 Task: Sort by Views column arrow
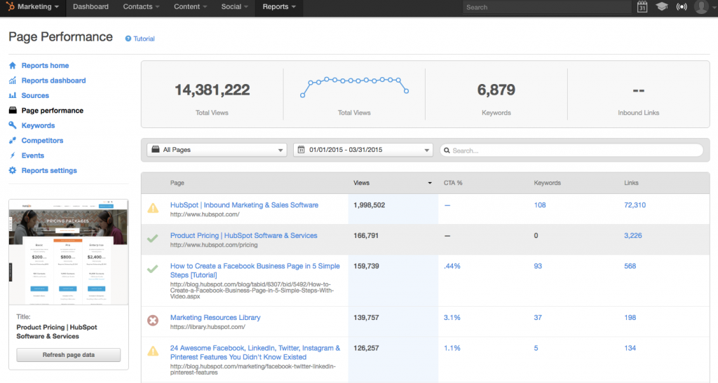click(x=430, y=183)
